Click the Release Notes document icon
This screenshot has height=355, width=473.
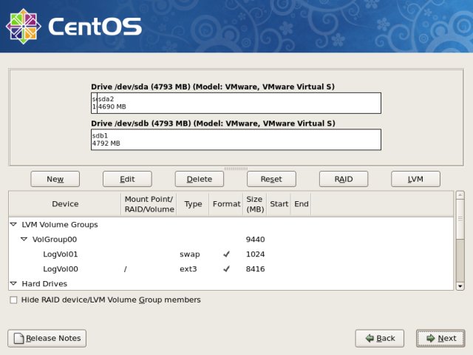[x=18, y=338]
